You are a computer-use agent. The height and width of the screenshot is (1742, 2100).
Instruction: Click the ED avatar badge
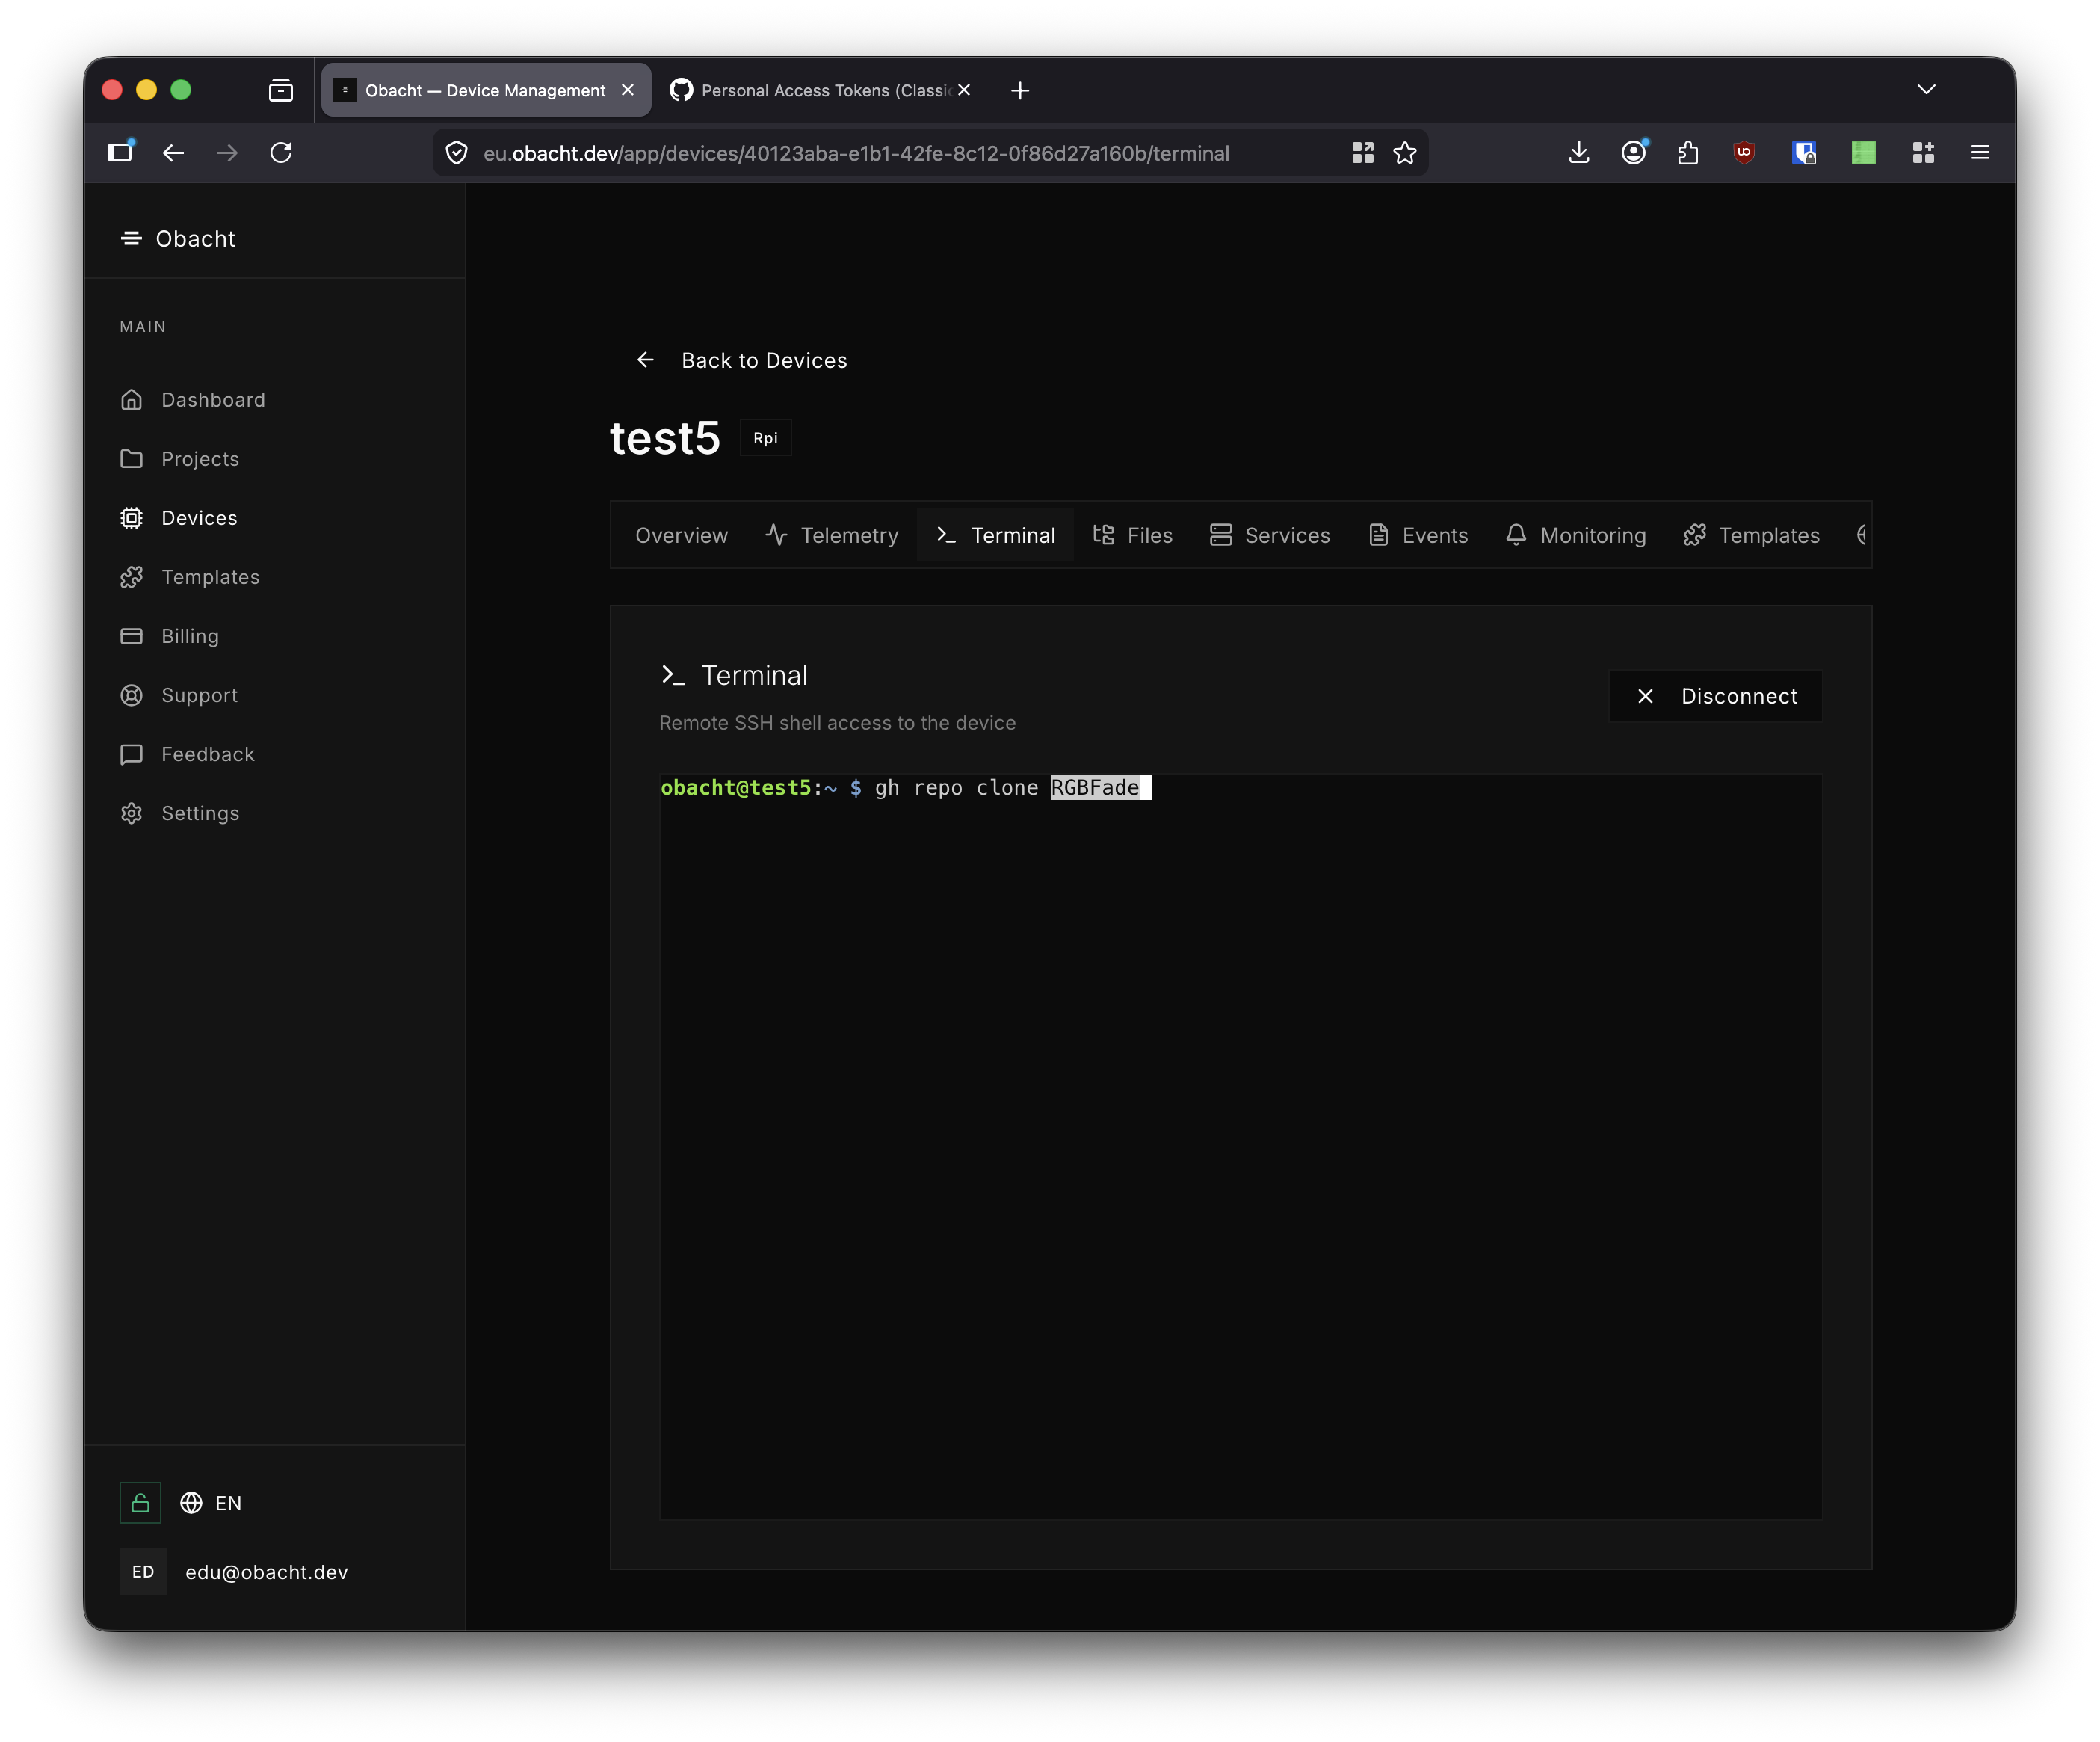pos(143,1572)
